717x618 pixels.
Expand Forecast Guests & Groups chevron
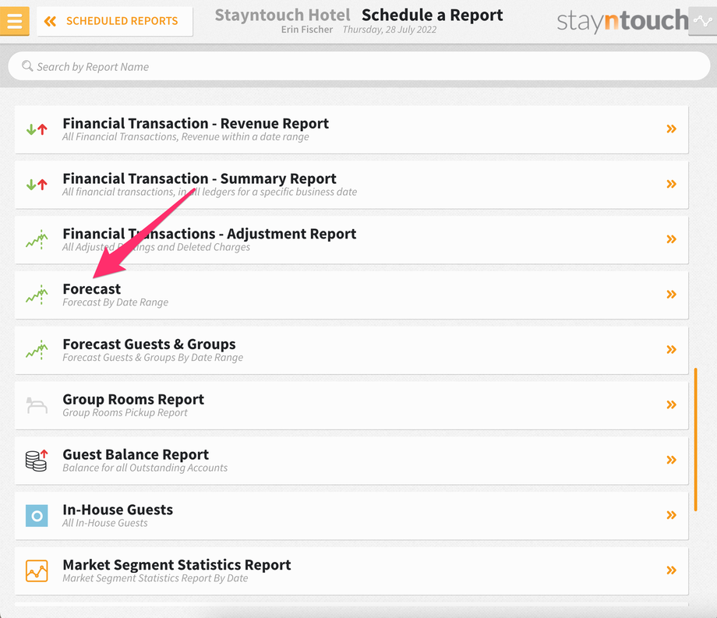pyautogui.click(x=671, y=350)
